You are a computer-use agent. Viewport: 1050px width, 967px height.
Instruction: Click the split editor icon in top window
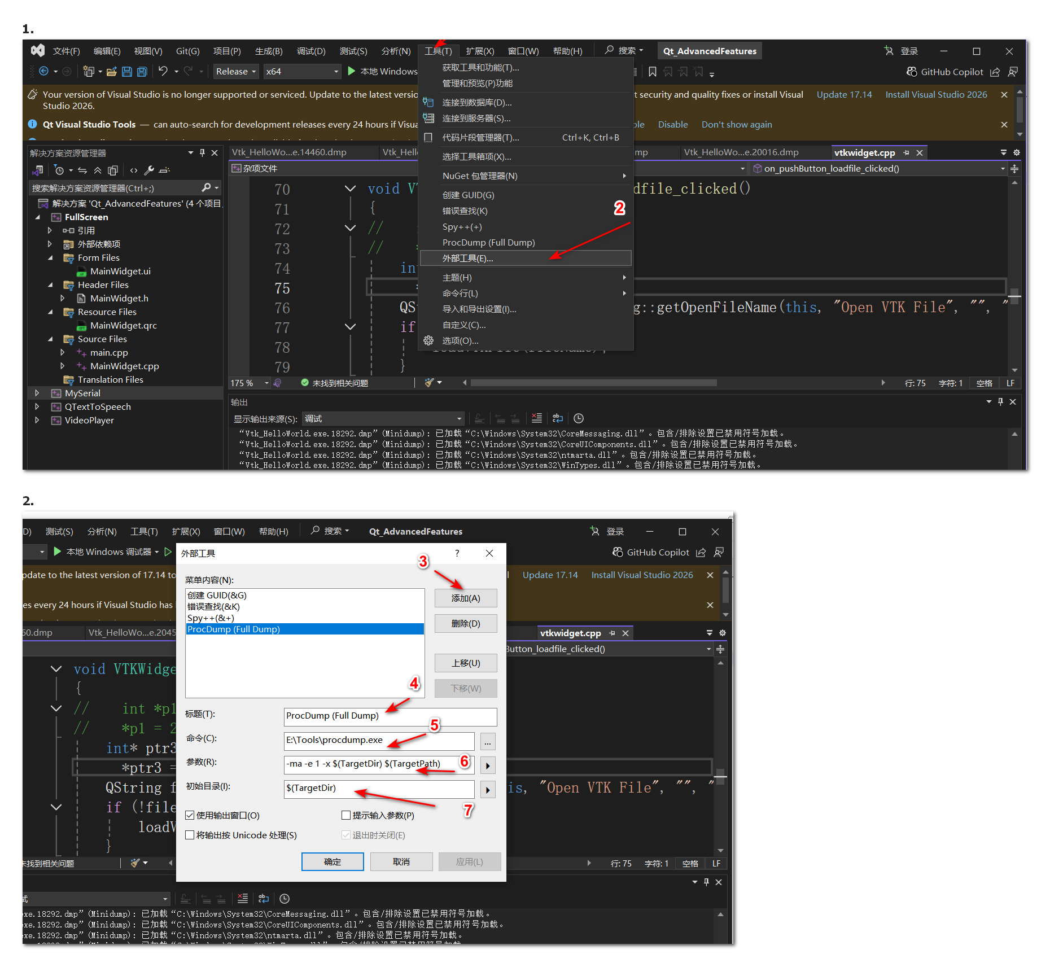click(1014, 169)
